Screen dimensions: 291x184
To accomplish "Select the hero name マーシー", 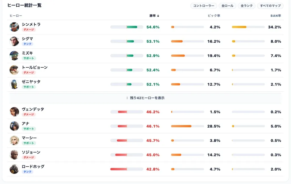I will click(x=29, y=138).
